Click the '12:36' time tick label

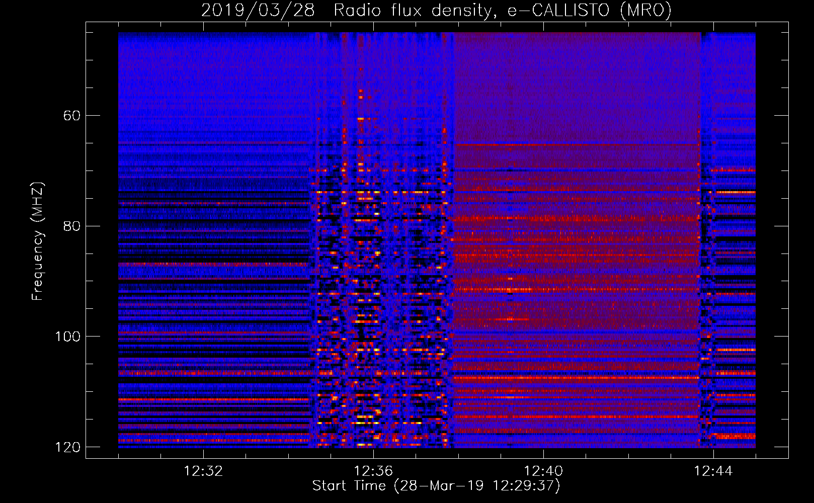click(x=373, y=471)
